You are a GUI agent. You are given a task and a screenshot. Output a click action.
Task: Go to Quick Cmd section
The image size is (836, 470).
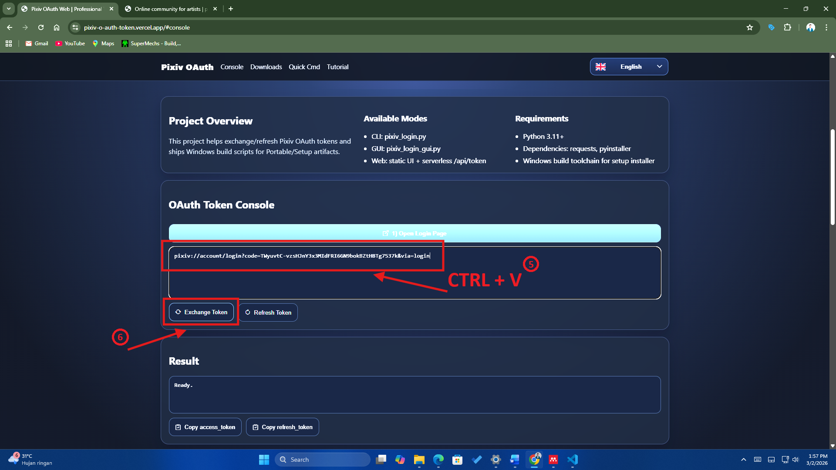coord(304,67)
